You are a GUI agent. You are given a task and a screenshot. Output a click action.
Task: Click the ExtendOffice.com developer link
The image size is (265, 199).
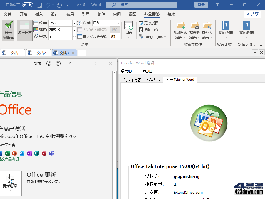tap(188, 192)
